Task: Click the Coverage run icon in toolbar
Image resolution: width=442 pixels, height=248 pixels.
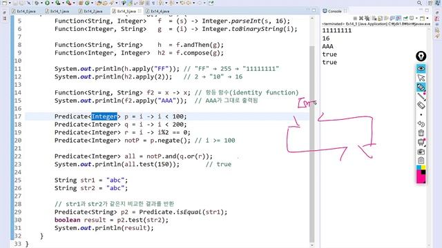Action: [57, 3]
